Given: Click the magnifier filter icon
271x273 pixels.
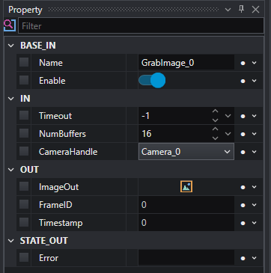Looking at the screenshot, I should click(x=10, y=25).
